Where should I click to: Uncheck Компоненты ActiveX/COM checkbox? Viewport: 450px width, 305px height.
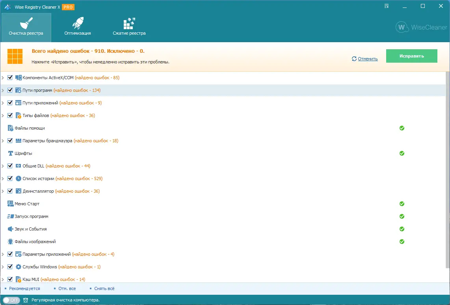[x=10, y=78]
